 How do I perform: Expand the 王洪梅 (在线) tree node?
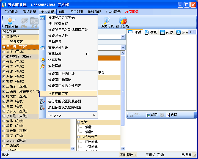pos(4,47)
